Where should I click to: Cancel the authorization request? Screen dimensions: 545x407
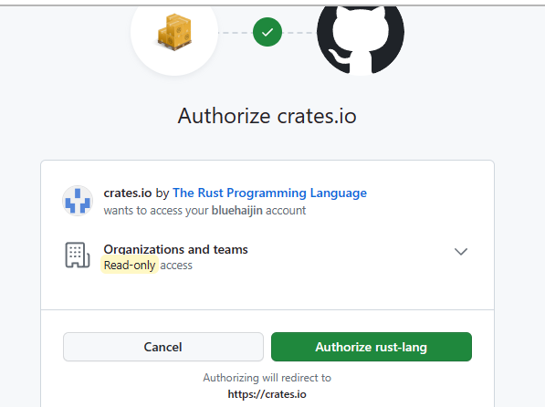click(163, 347)
